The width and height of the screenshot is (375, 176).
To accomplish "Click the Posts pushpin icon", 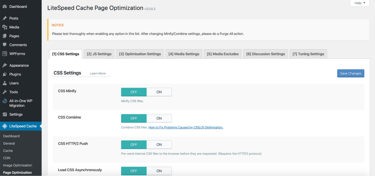I will pyautogui.click(x=4, y=18).
